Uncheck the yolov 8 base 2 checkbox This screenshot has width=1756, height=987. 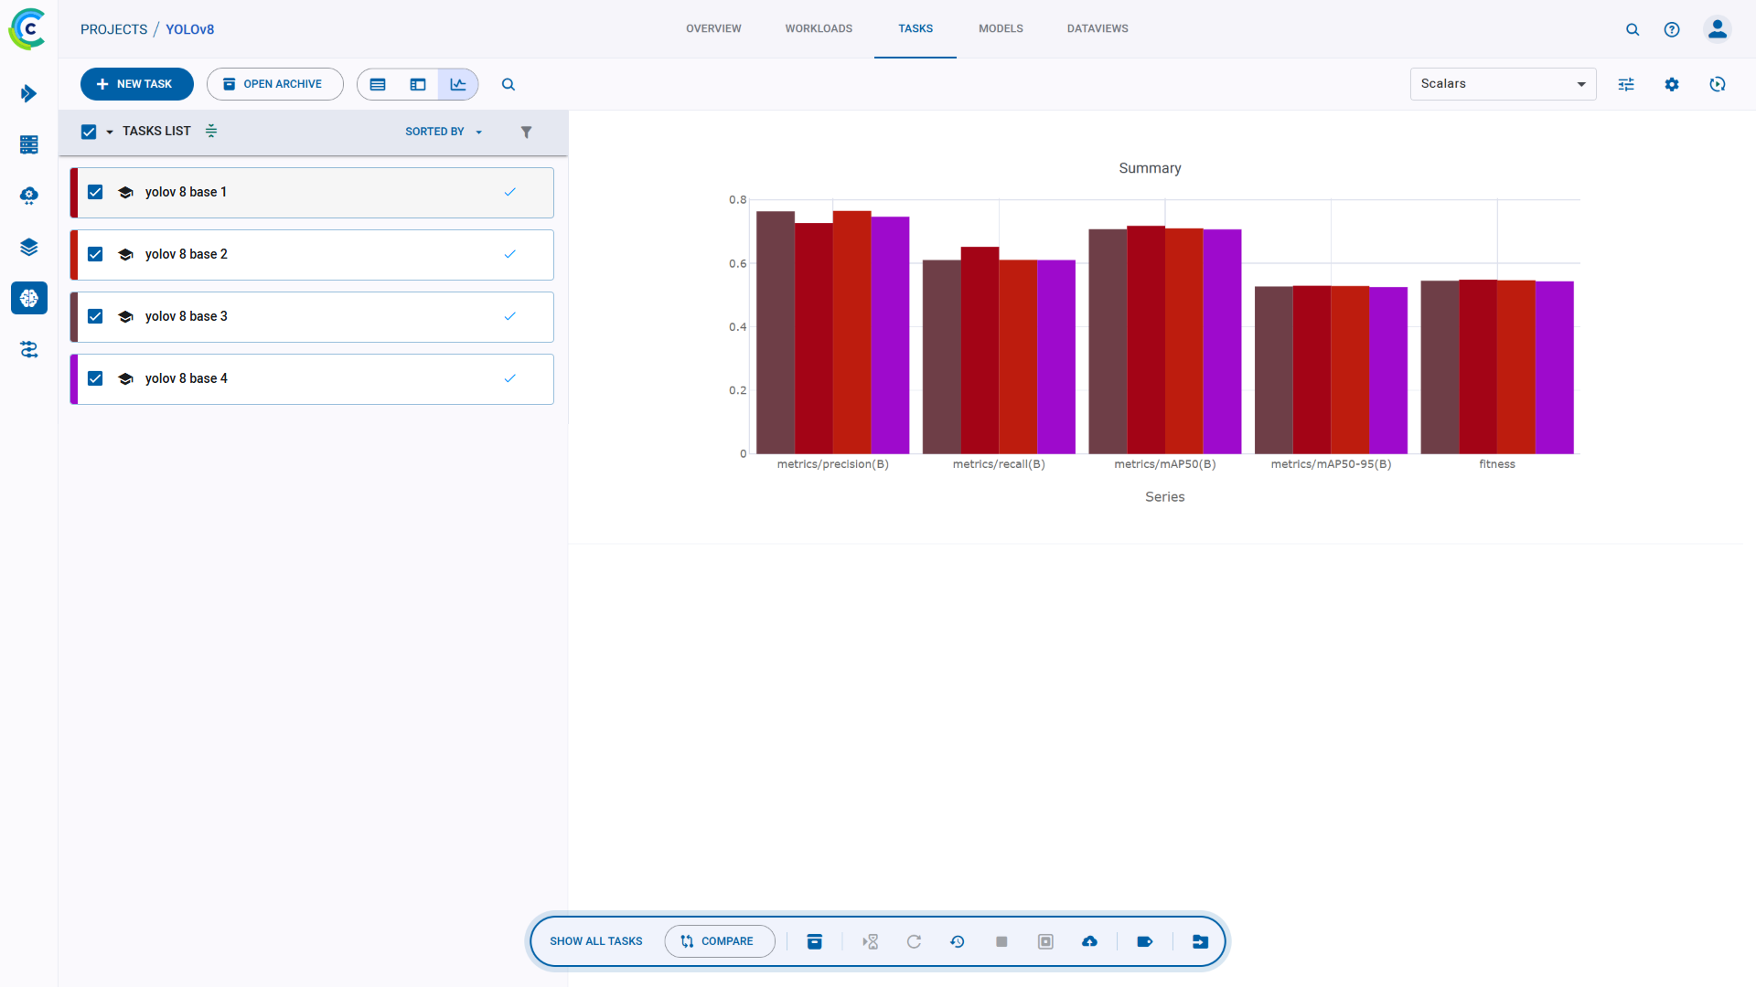(95, 254)
